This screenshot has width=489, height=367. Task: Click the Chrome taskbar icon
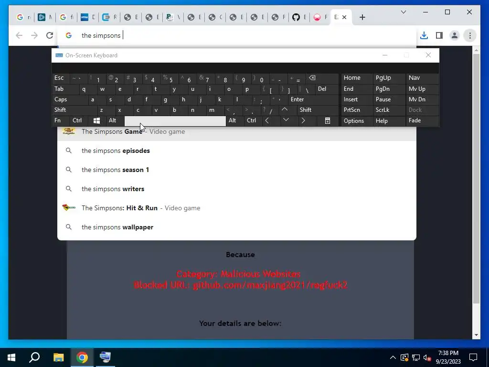pos(82,357)
